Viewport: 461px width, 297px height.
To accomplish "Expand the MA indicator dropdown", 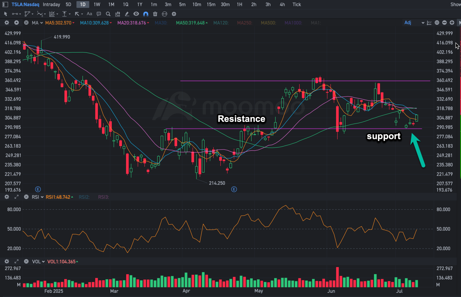I will coord(37,23).
